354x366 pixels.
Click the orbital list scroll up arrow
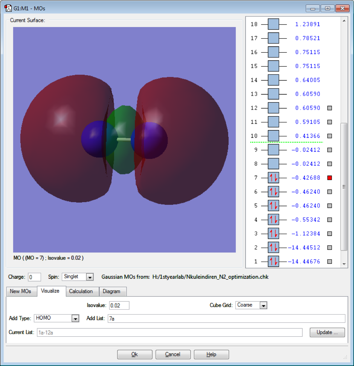(344, 21)
